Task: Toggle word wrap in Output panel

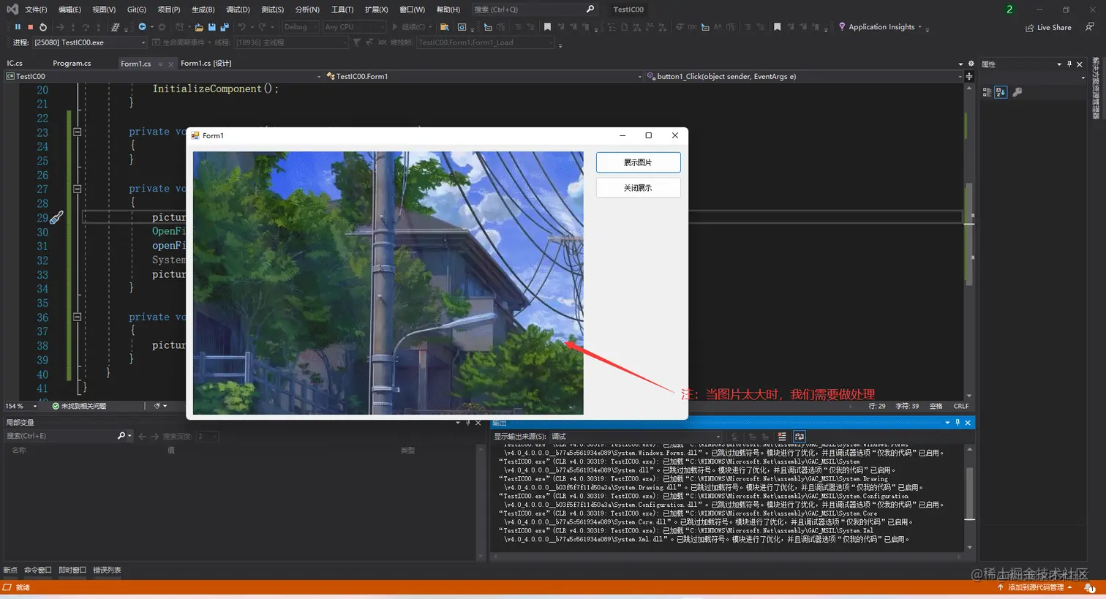Action: click(x=800, y=437)
